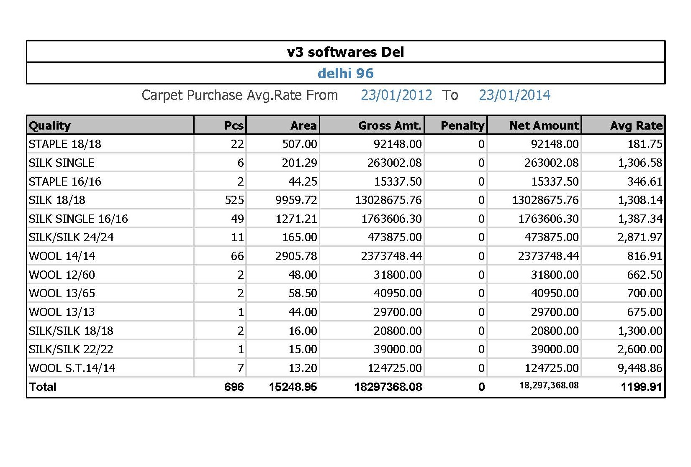Click the WOOL S.T.14/14 quality cell
The height and width of the screenshot is (467, 691).
[x=72, y=368]
